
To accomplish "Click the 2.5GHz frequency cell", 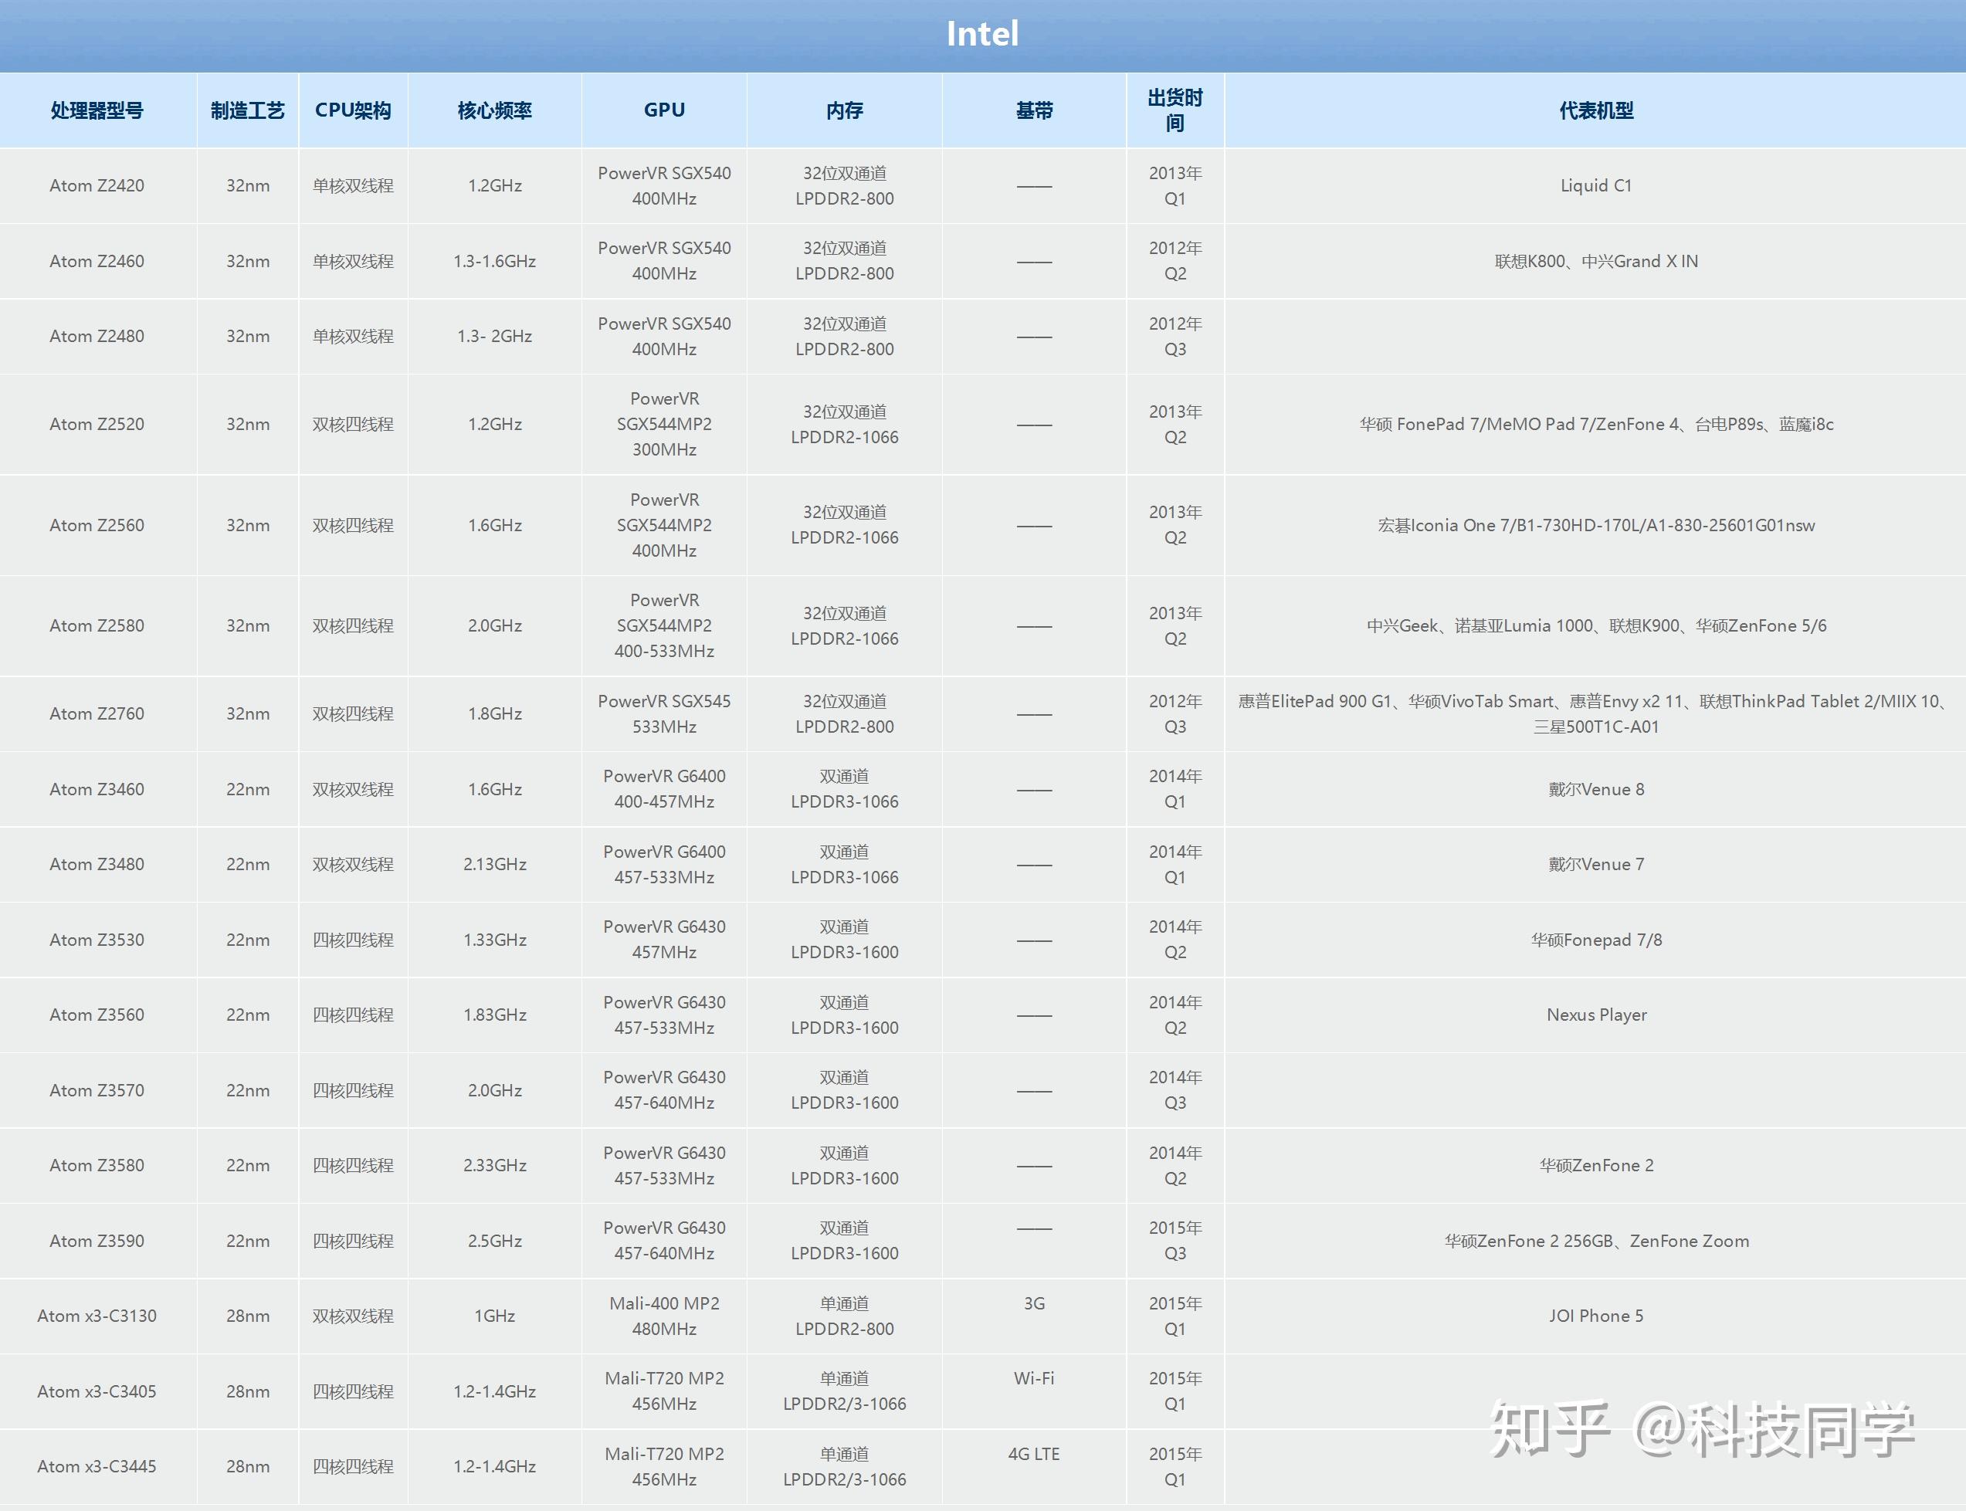I will [495, 1242].
